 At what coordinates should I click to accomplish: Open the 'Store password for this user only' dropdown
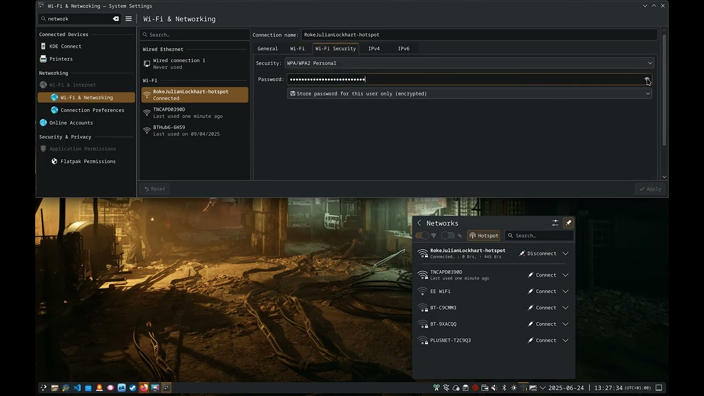click(x=470, y=94)
